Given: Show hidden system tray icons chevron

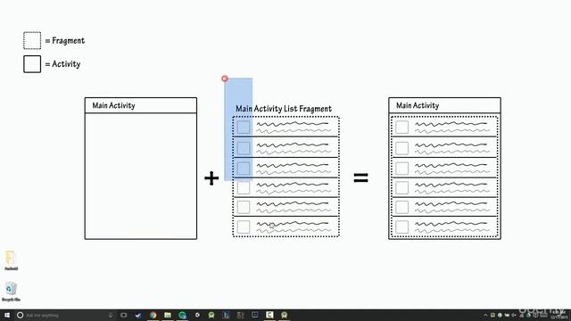Looking at the screenshot, I should click(x=485, y=315).
